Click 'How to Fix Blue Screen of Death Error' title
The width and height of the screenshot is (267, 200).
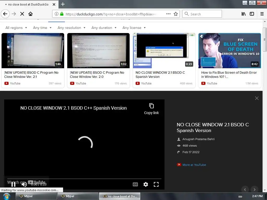(229, 74)
